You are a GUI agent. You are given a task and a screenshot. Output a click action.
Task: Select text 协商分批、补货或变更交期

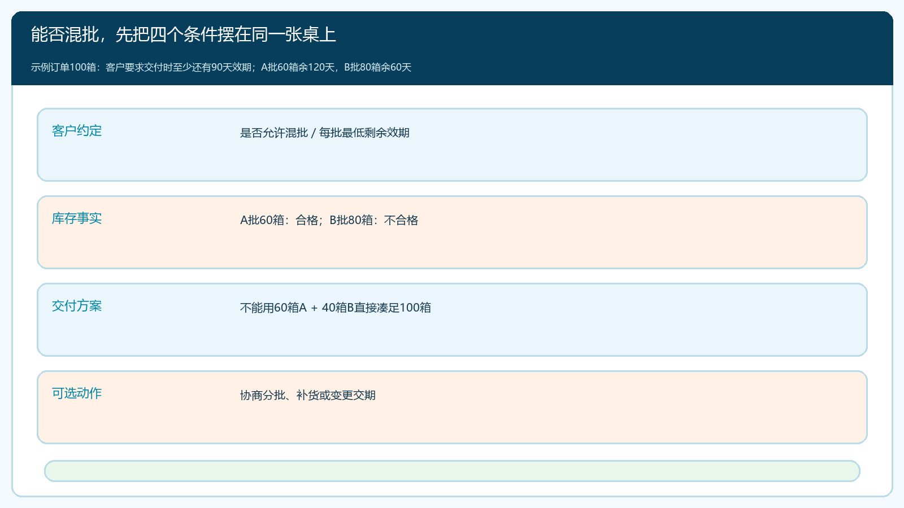(x=308, y=395)
